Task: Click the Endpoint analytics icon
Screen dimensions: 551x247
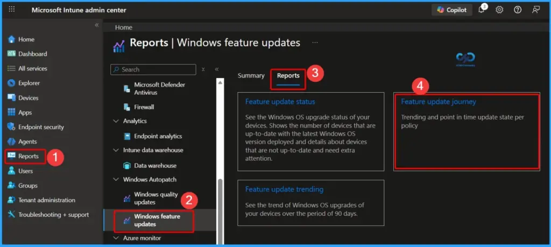Action: pyautogui.click(x=127, y=136)
